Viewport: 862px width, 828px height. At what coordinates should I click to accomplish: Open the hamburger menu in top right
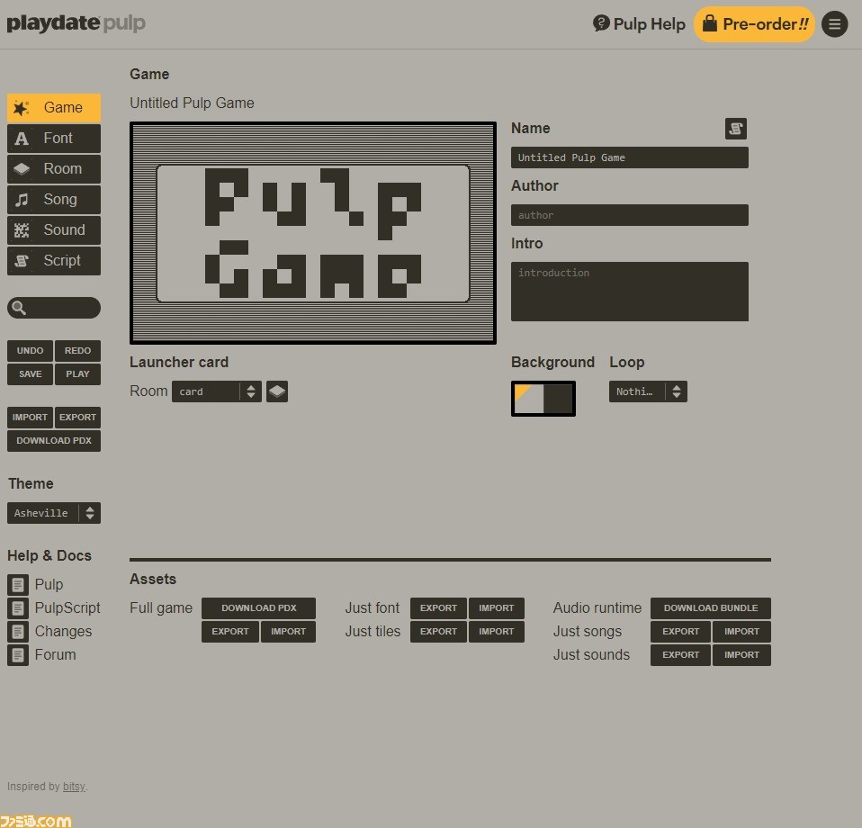[x=834, y=24]
